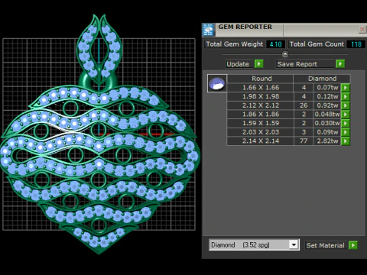Click the green arrow beside Update
The image size is (367, 275).
(x=259, y=63)
